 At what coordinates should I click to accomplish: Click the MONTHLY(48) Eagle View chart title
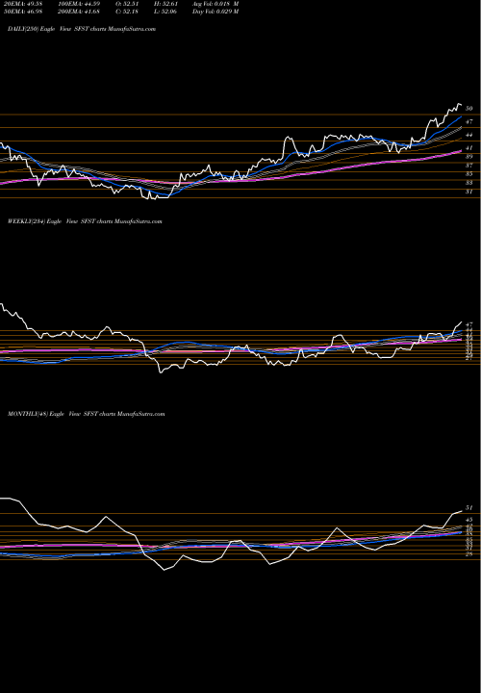(x=87, y=414)
